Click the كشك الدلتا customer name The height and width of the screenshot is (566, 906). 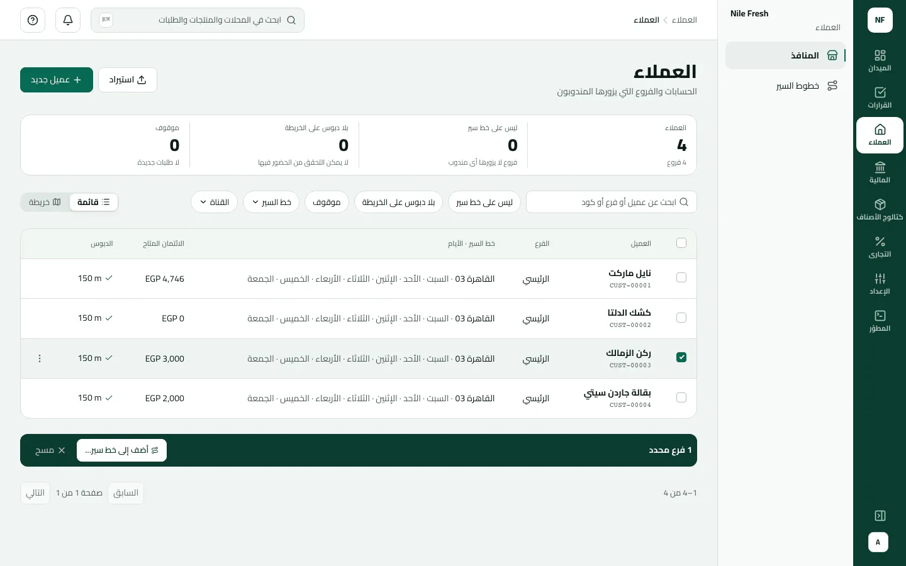(629, 313)
